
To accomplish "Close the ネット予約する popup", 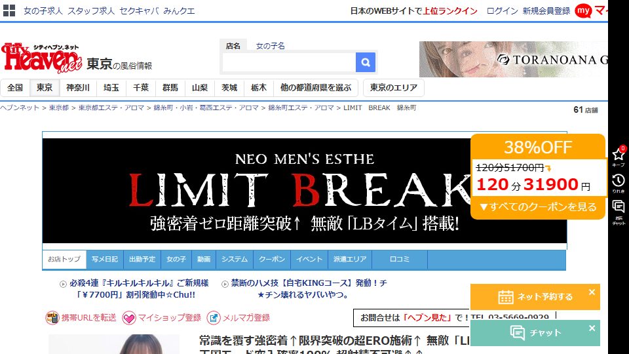I will (592, 292).
